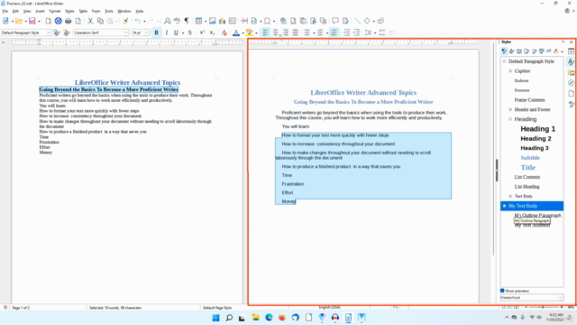Open File Explorer from the taskbar
Image resolution: width=577 pixels, height=325 pixels.
tap(255, 318)
